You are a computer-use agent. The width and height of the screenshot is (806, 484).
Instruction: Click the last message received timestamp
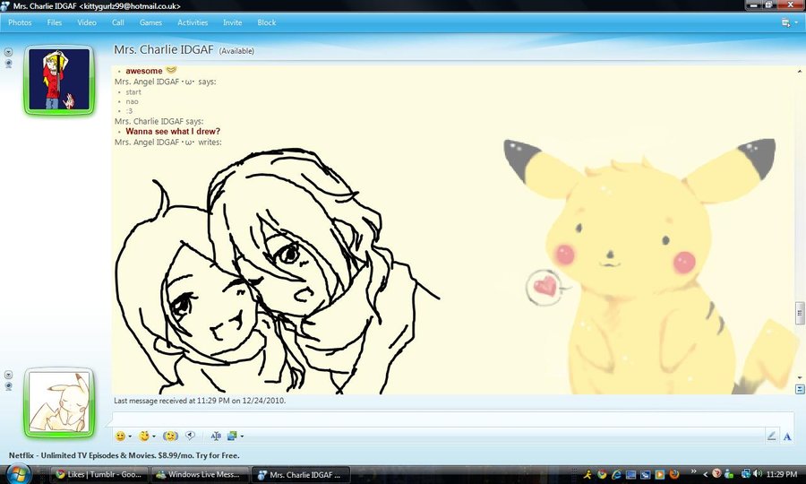[200, 401]
